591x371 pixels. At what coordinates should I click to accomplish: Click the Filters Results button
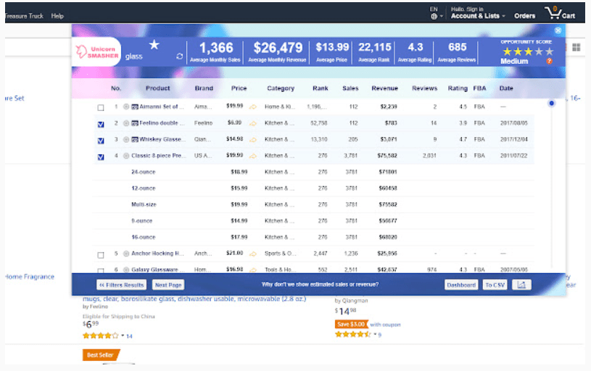point(121,285)
